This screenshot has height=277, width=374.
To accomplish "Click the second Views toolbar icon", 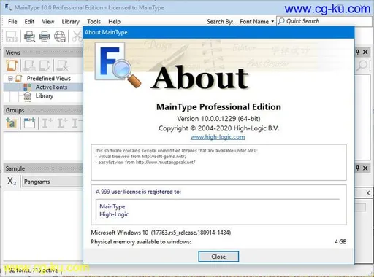I will (29, 66).
